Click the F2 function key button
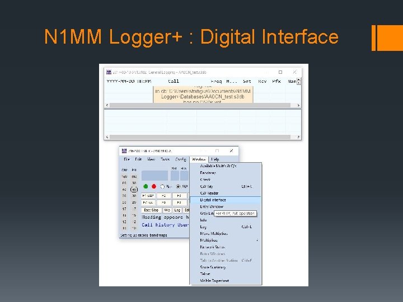 pyautogui.click(x=163, y=196)
